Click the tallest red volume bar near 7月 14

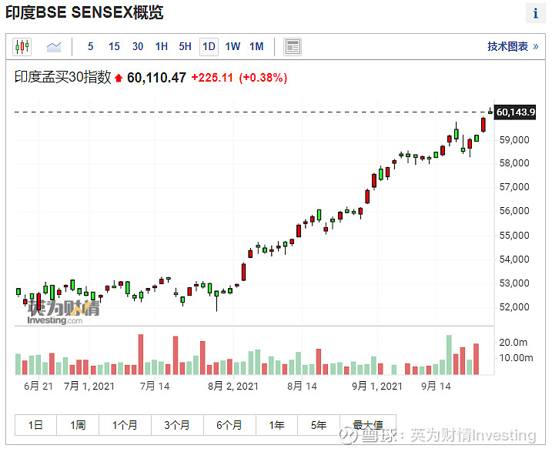141,354
